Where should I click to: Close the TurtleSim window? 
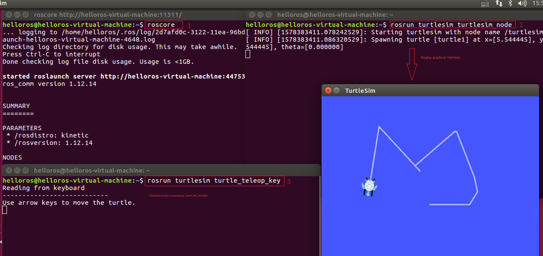(328, 91)
